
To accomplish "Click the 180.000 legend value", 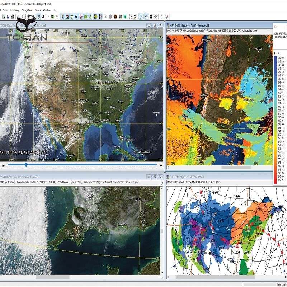I will pos(281,58).
